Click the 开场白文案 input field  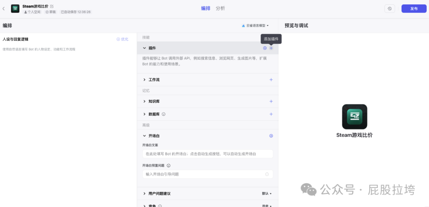click(208, 154)
